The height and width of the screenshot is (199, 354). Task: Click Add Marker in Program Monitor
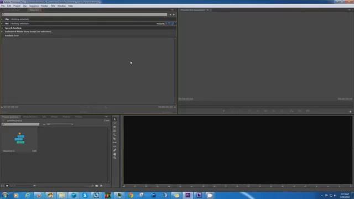coord(223,111)
